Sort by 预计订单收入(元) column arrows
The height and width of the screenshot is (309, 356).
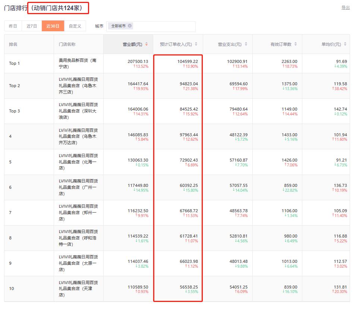pyautogui.click(x=196, y=44)
